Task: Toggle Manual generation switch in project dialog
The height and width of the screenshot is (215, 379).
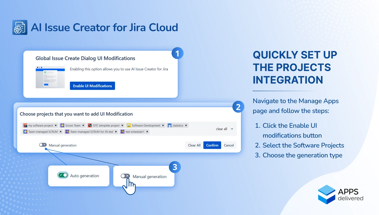Action: 43,145
